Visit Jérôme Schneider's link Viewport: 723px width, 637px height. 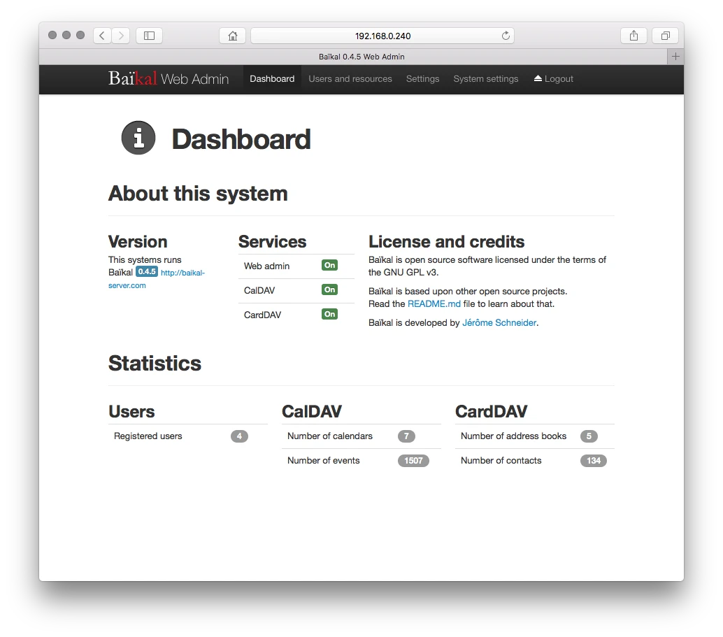click(x=499, y=323)
